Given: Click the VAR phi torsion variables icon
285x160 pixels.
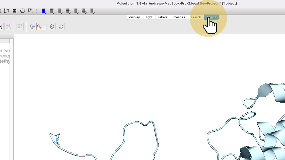Looking at the screenshot, I should tap(8, 26).
